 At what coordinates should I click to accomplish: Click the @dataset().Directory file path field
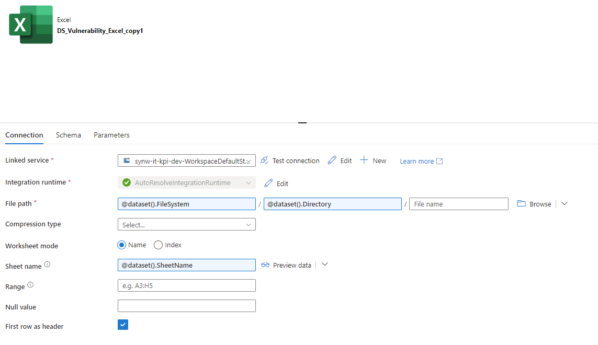coord(333,204)
